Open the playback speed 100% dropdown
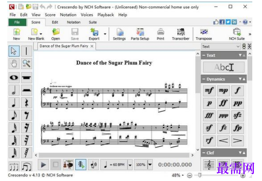This screenshot has height=181, width=262. click(x=150, y=165)
